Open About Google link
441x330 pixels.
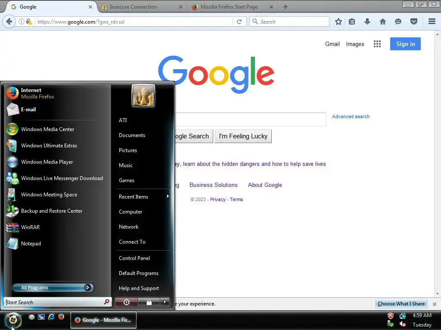(265, 185)
